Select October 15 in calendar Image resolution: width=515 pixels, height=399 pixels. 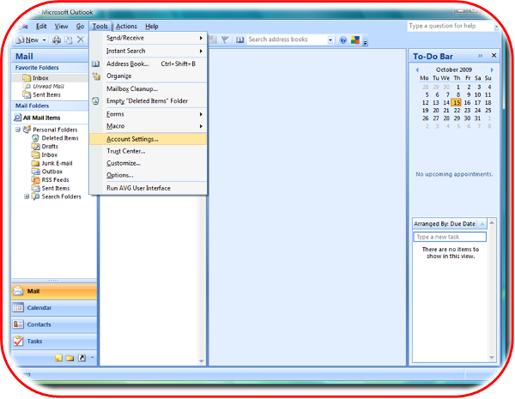457,103
